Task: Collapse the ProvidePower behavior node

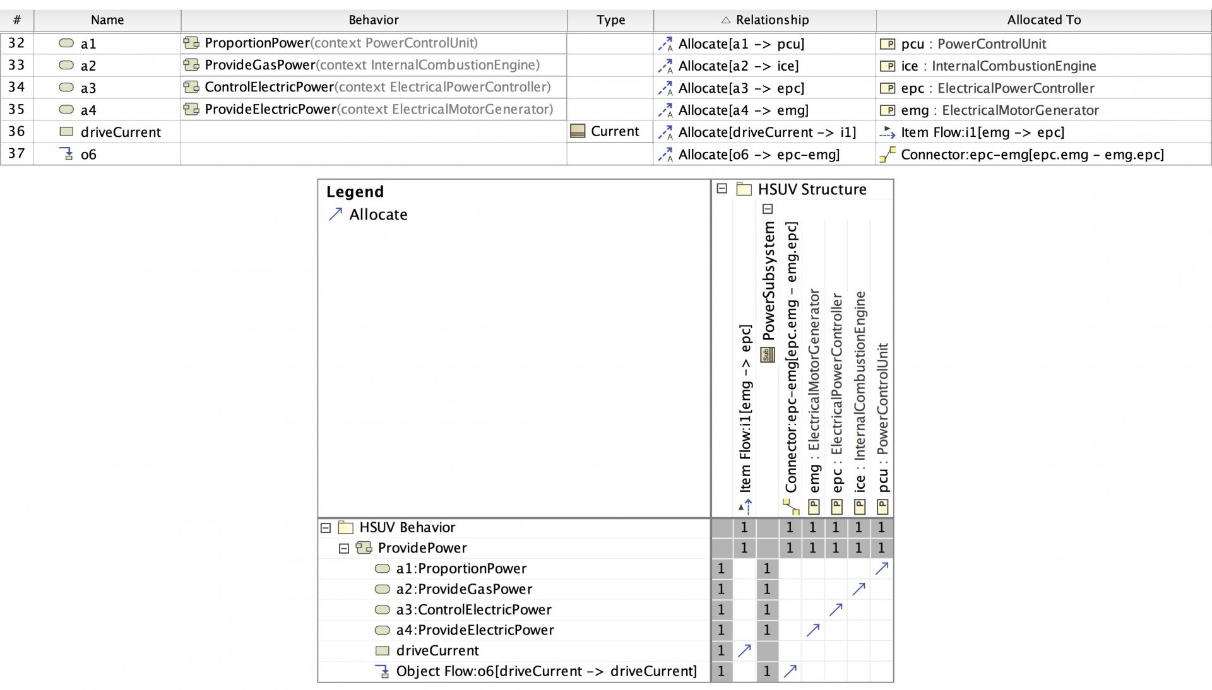Action: click(x=345, y=548)
